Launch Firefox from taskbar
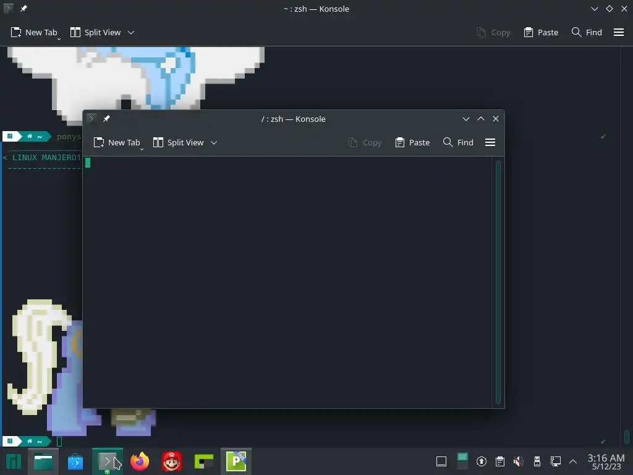 [140, 461]
